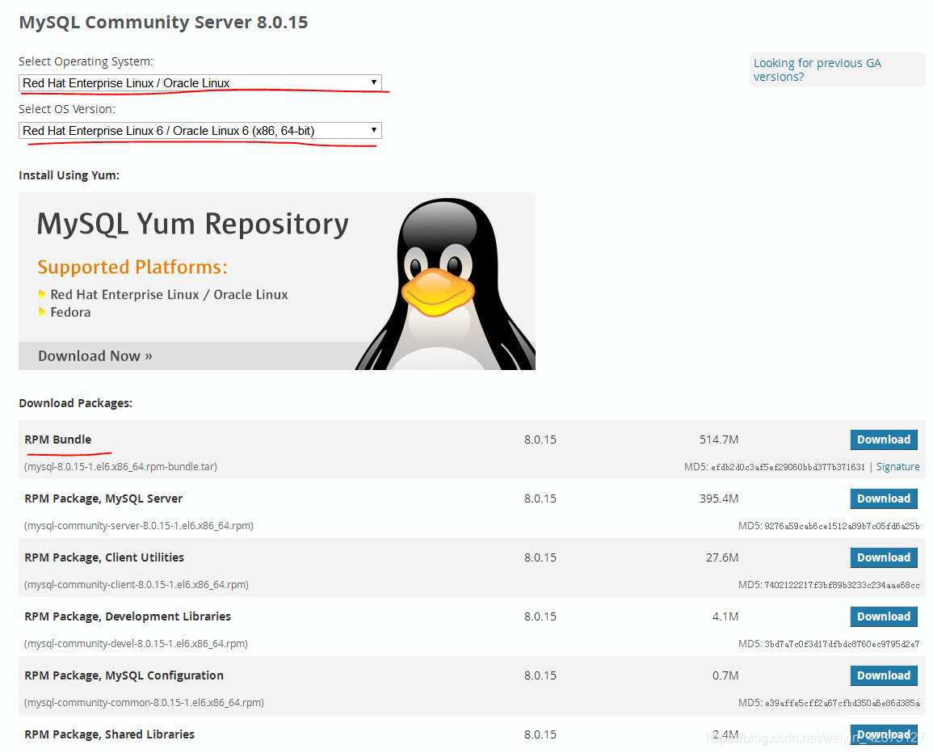Click the Download Packages heading
The width and height of the screenshot is (933, 753).
(x=76, y=403)
